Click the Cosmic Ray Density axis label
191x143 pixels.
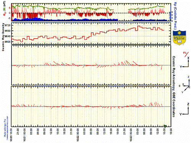point(3,37)
